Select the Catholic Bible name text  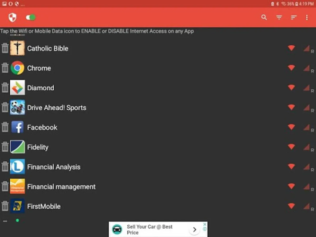coord(48,48)
